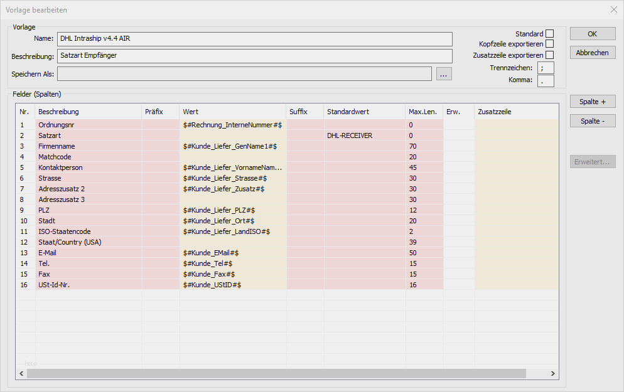Image resolution: width=624 pixels, height=392 pixels.
Task: Select the Satzart row description
Action: tap(89, 135)
